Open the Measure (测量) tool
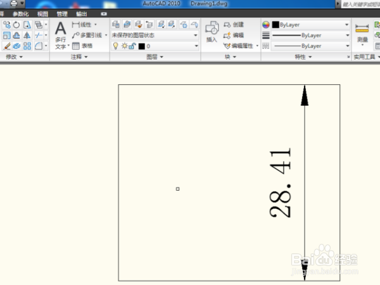 click(x=362, y=33)
